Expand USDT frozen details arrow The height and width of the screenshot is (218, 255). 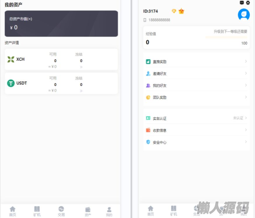(x=81, y=91)
